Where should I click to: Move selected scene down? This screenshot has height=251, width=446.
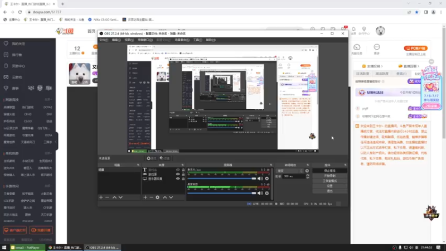coord(120,197)
